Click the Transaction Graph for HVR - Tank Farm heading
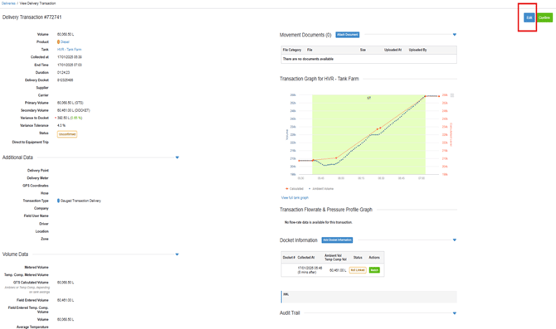556x329 pixels. pyautogui.click(x=319, y=79)
